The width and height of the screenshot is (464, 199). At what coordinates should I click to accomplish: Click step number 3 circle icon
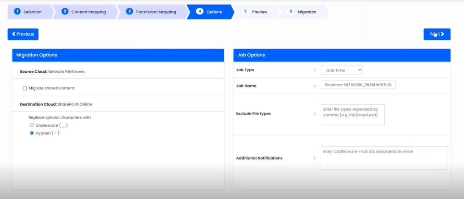tap(129, 11)
